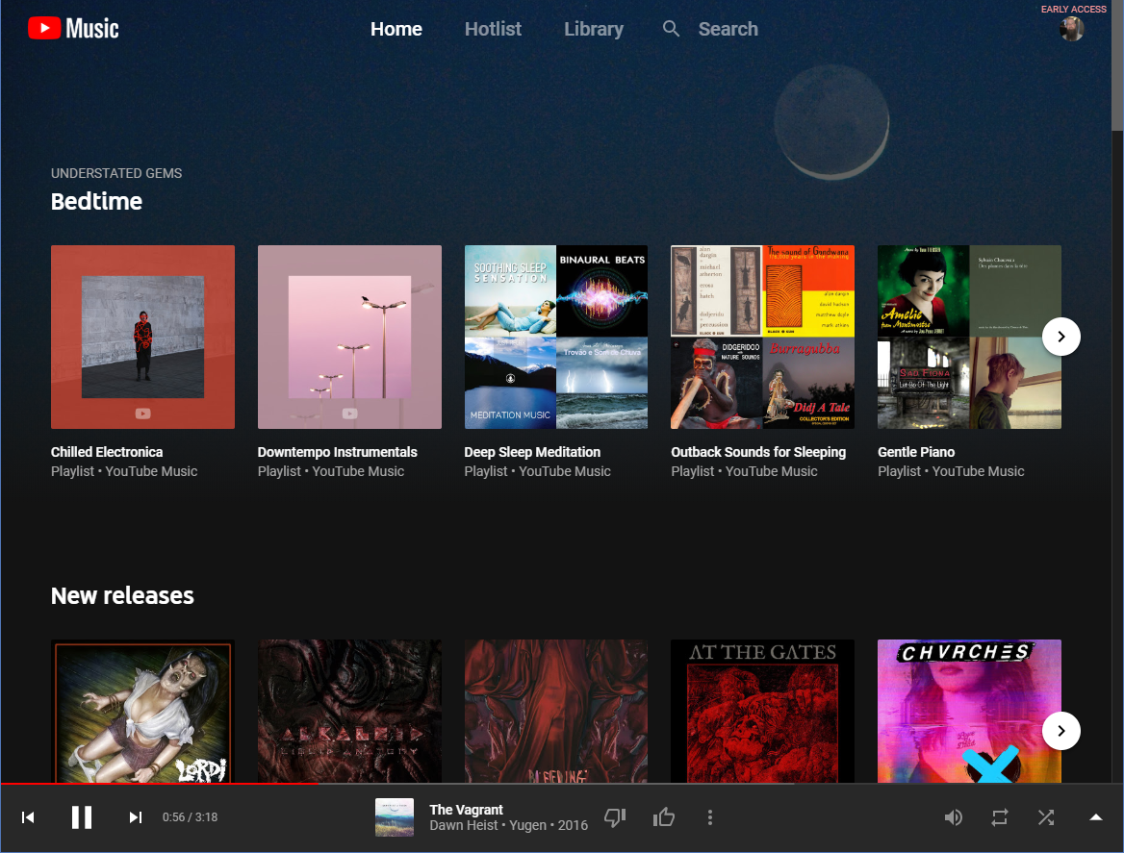This screenshot has height=853, width=1124.
Task: Dislike The Vagrant with thumbs down
Action: 615,817
